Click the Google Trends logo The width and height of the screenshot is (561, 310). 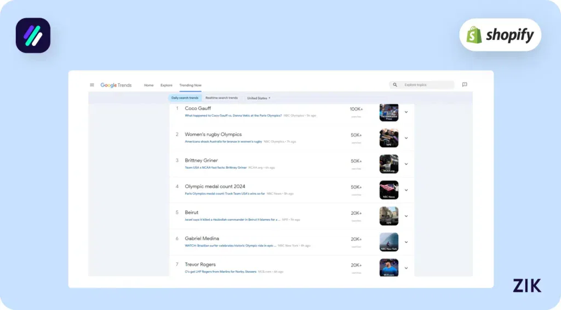click(x=116, y=85)
